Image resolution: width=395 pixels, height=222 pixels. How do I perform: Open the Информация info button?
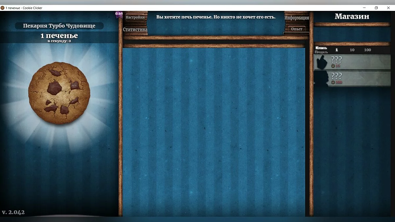pyautogui.click(x=297, y=18)
